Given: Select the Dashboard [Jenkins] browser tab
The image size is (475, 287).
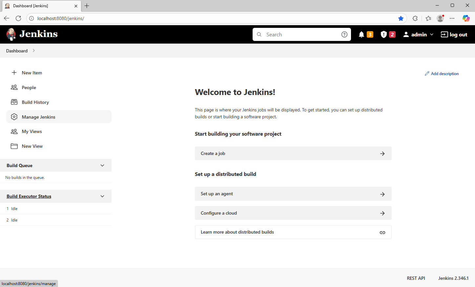Looking at the screenshot, I should click(41, 6).
